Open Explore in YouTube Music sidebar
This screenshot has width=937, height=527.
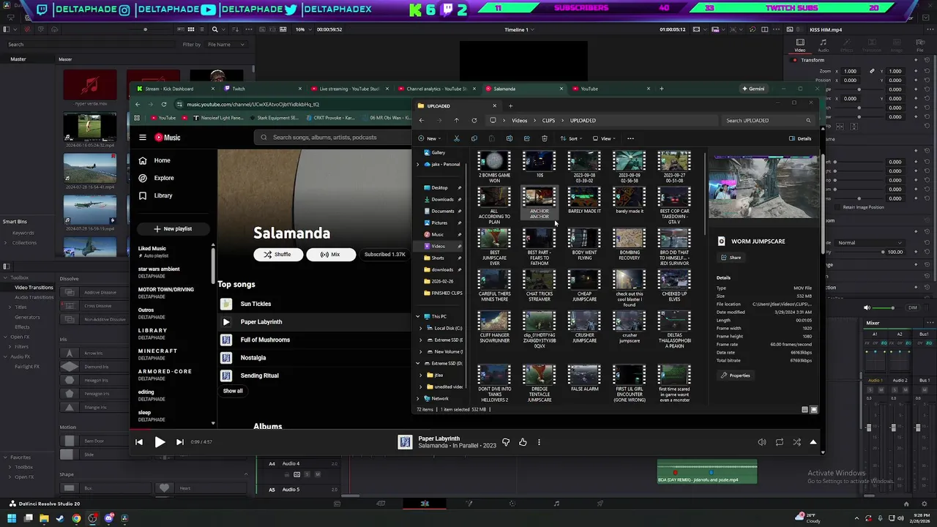click(x=164, y=178)
